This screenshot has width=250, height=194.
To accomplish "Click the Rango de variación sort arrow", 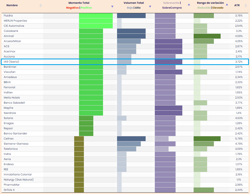I will (x=227, y=5).
